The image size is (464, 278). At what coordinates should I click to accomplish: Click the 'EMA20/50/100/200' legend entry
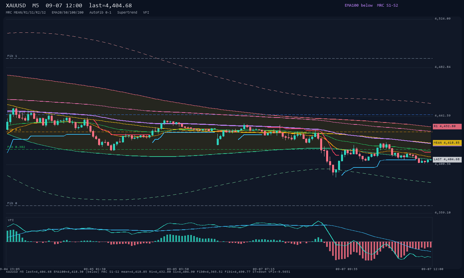(x=68, y=13)
